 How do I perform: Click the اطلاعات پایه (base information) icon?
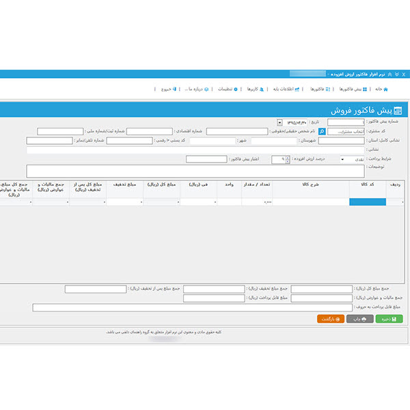point(297,90)
